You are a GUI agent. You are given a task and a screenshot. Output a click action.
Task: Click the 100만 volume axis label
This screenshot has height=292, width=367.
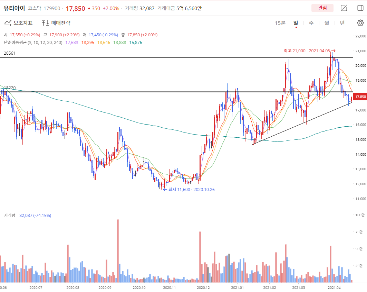360,215
